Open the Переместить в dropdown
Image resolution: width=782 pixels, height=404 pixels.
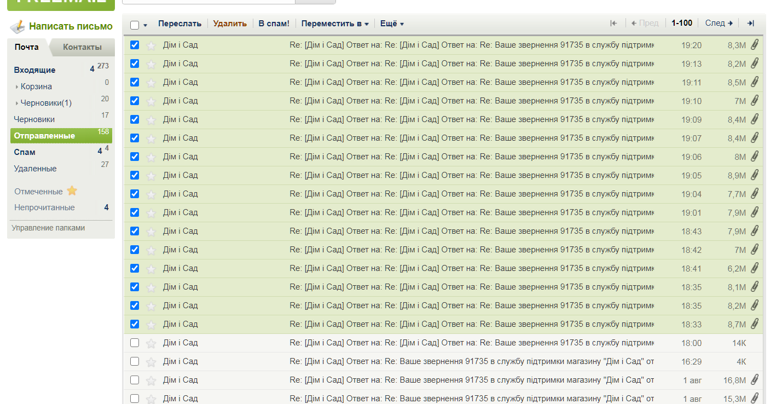335,24
